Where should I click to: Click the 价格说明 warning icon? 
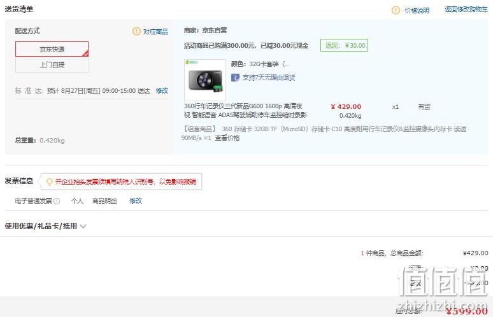[x=396, y=10]
